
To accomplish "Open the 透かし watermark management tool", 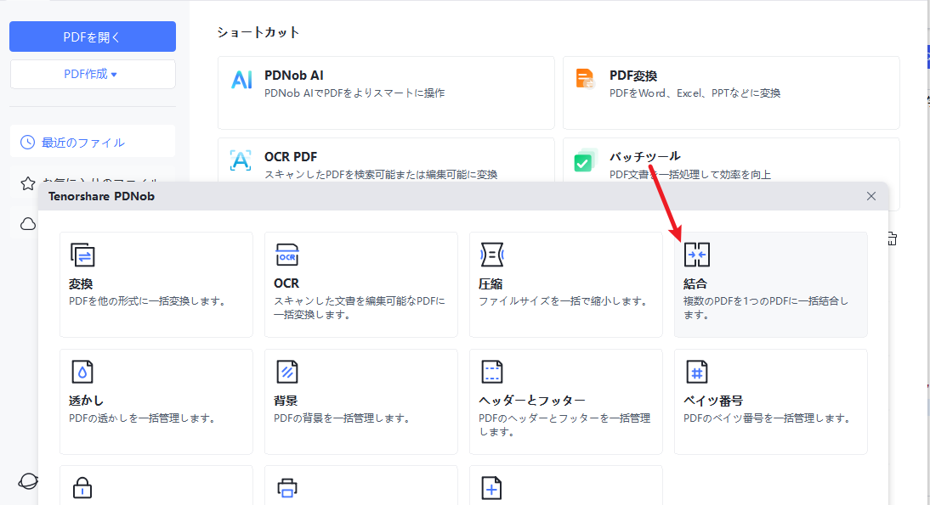I will (82, 371).
